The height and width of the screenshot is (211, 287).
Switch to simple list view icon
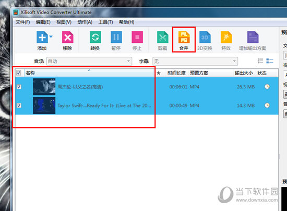click(x=260, y=61)
